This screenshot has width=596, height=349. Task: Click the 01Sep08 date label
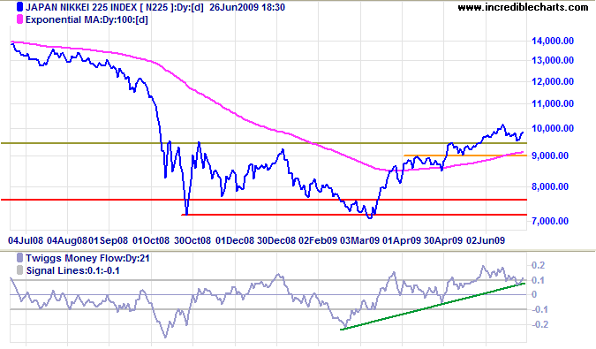pos(109,240)
